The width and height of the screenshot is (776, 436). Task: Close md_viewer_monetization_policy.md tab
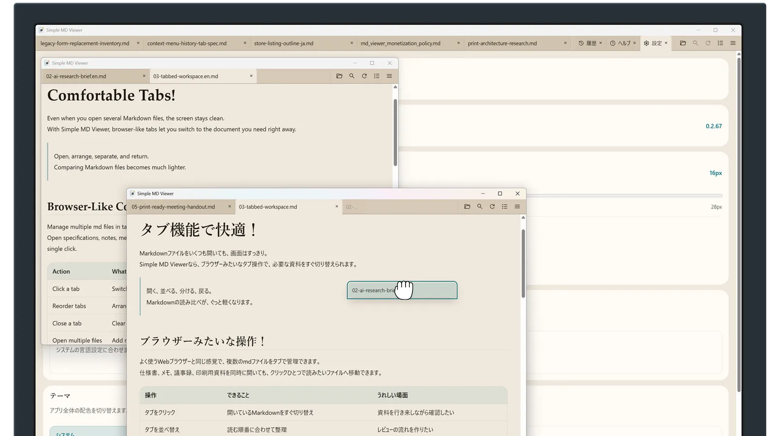coord(458,43)
